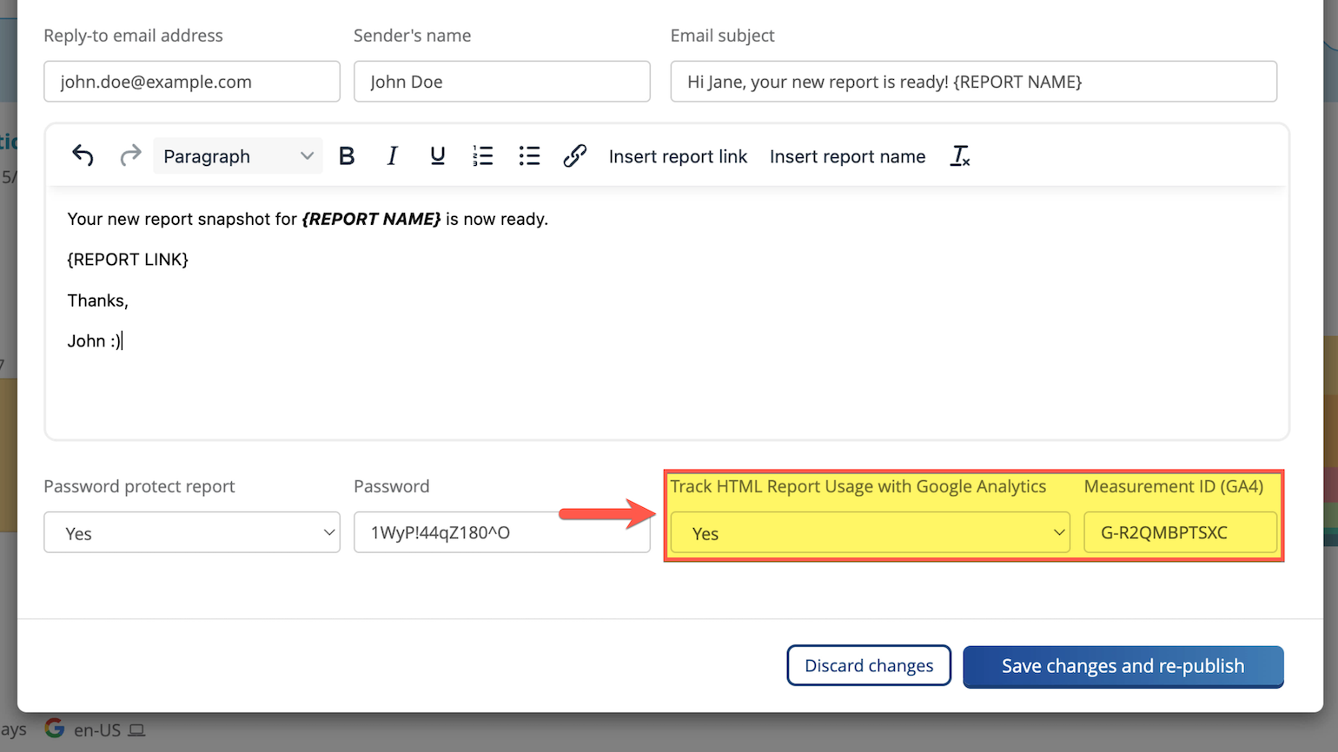Click the Redo icon in the editor toolbar
The image size is (1338, 752).
129,155
